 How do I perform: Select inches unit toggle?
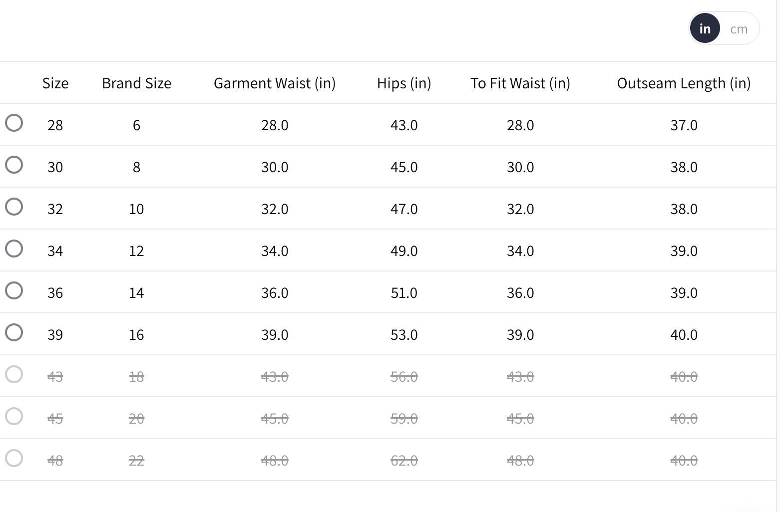pyautogui.click(x=705, y=29)
